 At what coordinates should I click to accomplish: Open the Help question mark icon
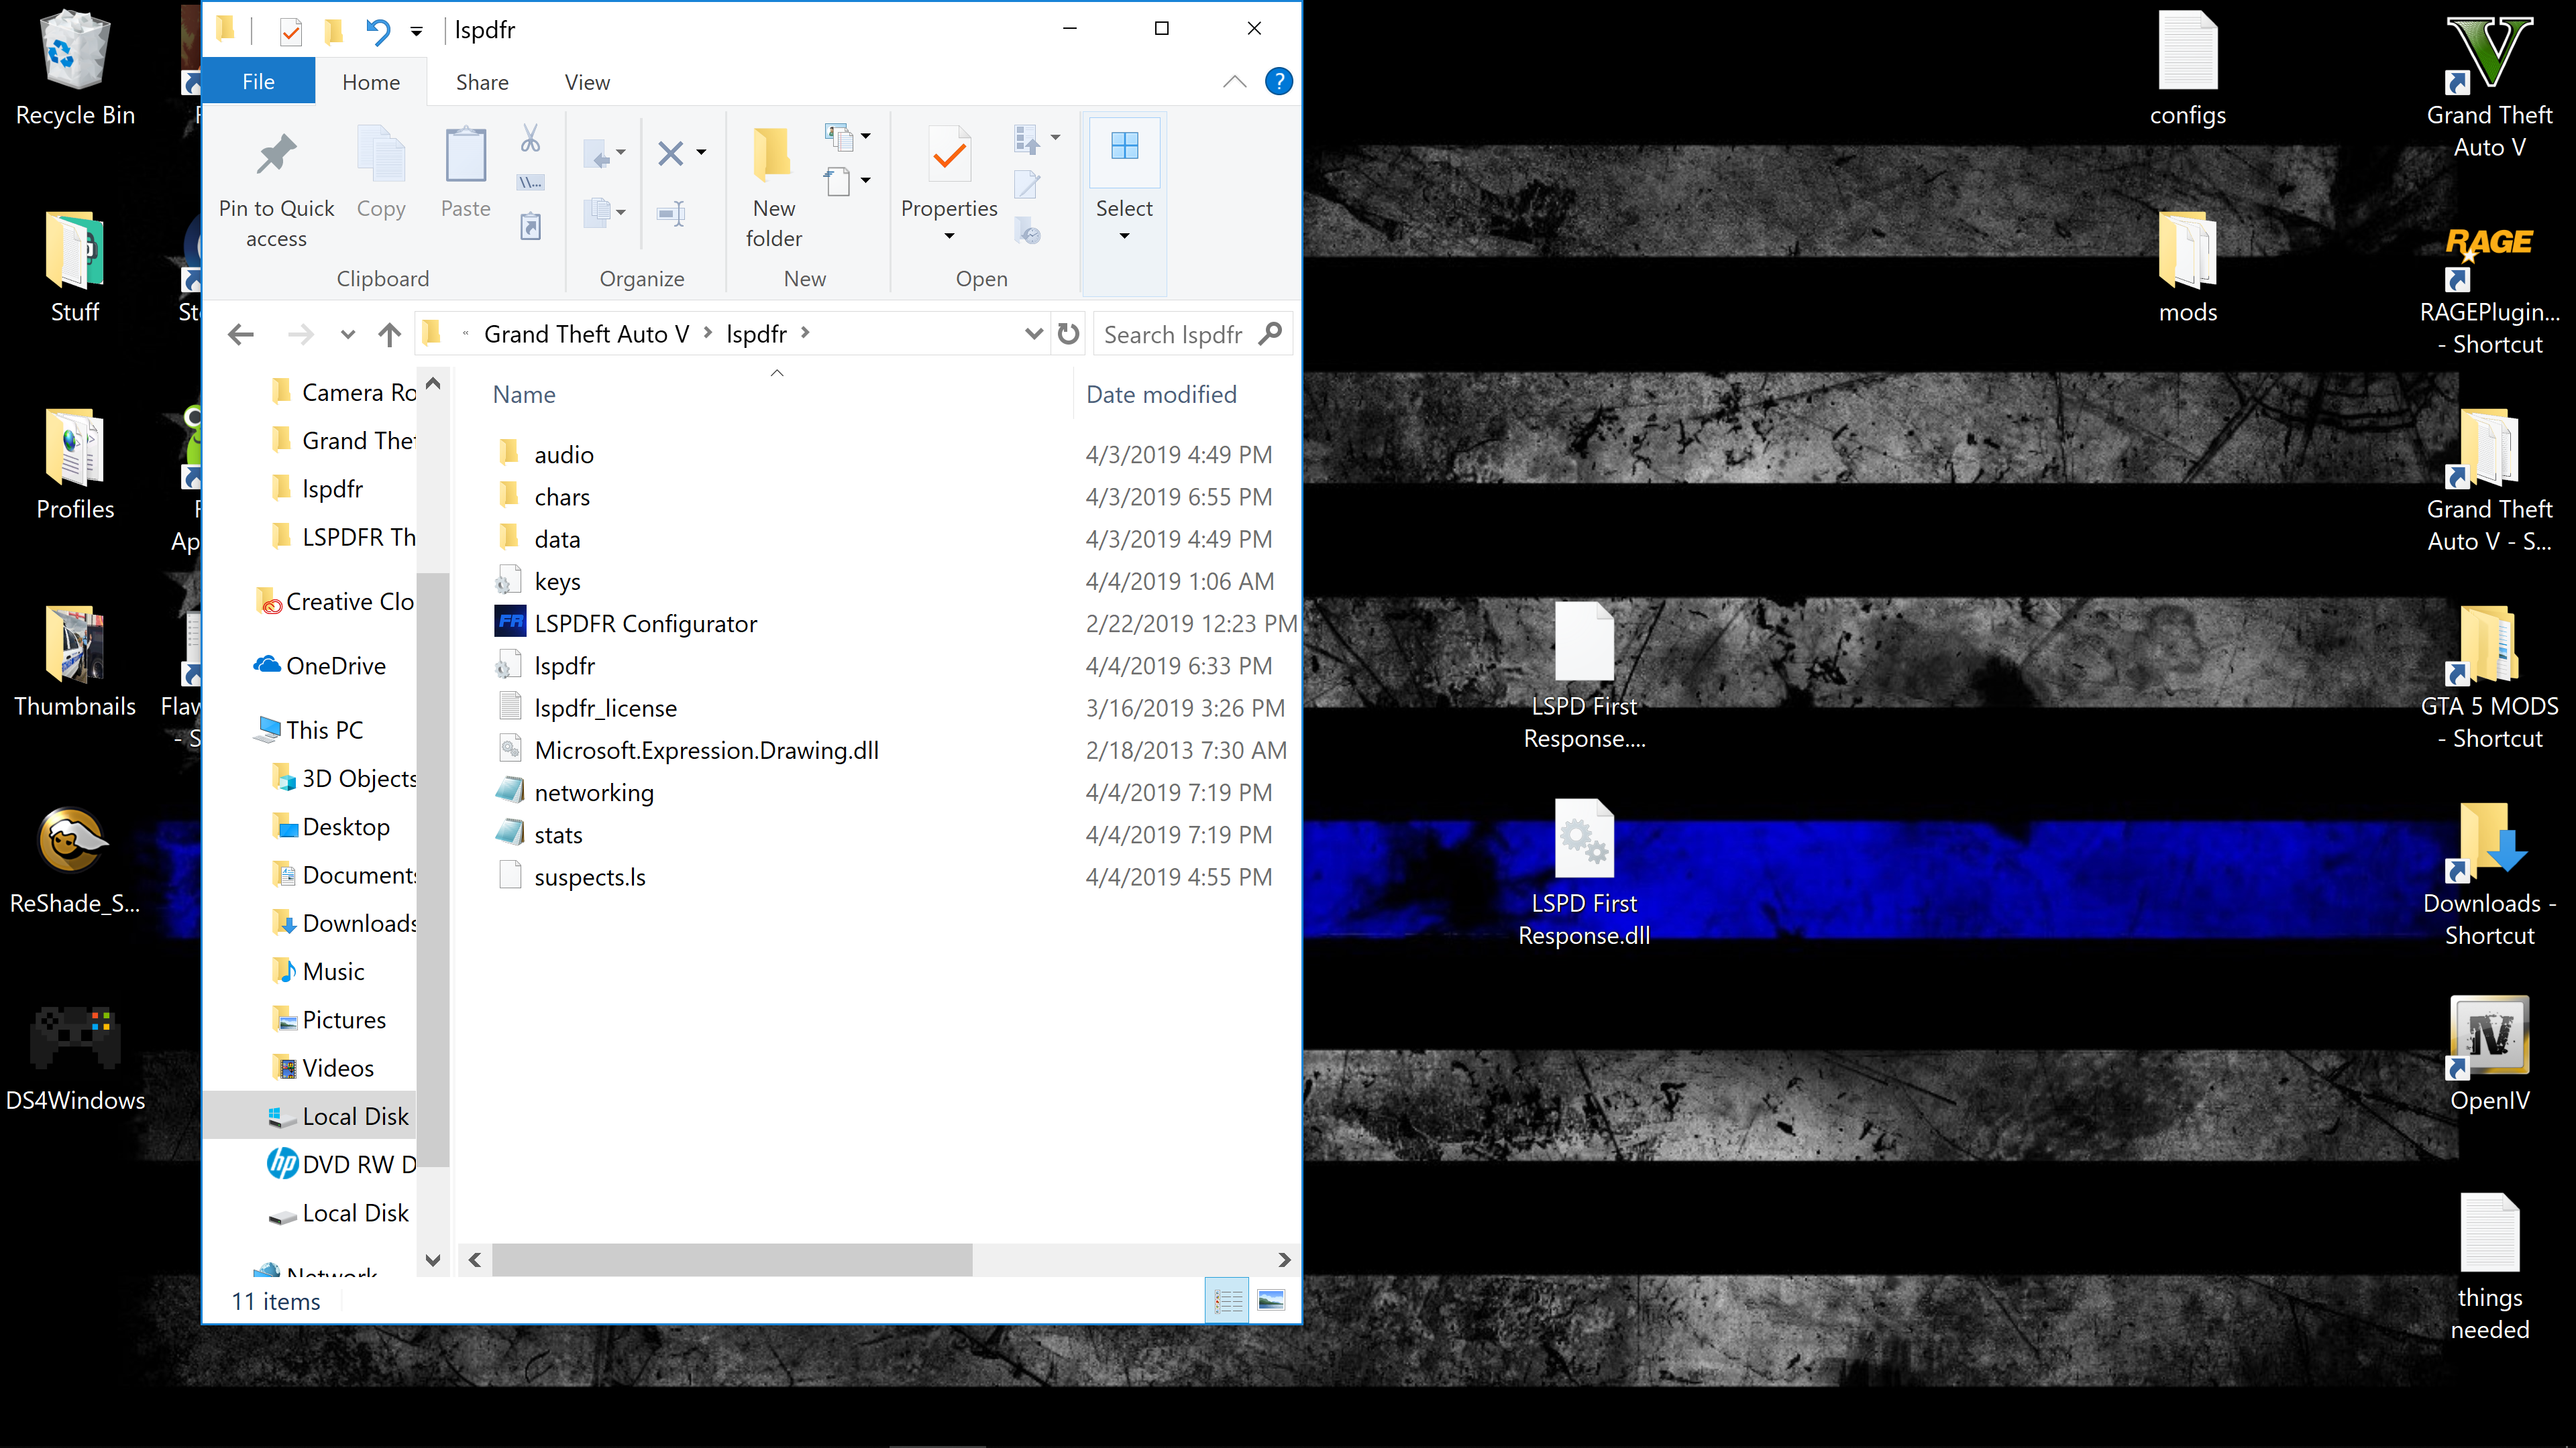click(1278, 82)
